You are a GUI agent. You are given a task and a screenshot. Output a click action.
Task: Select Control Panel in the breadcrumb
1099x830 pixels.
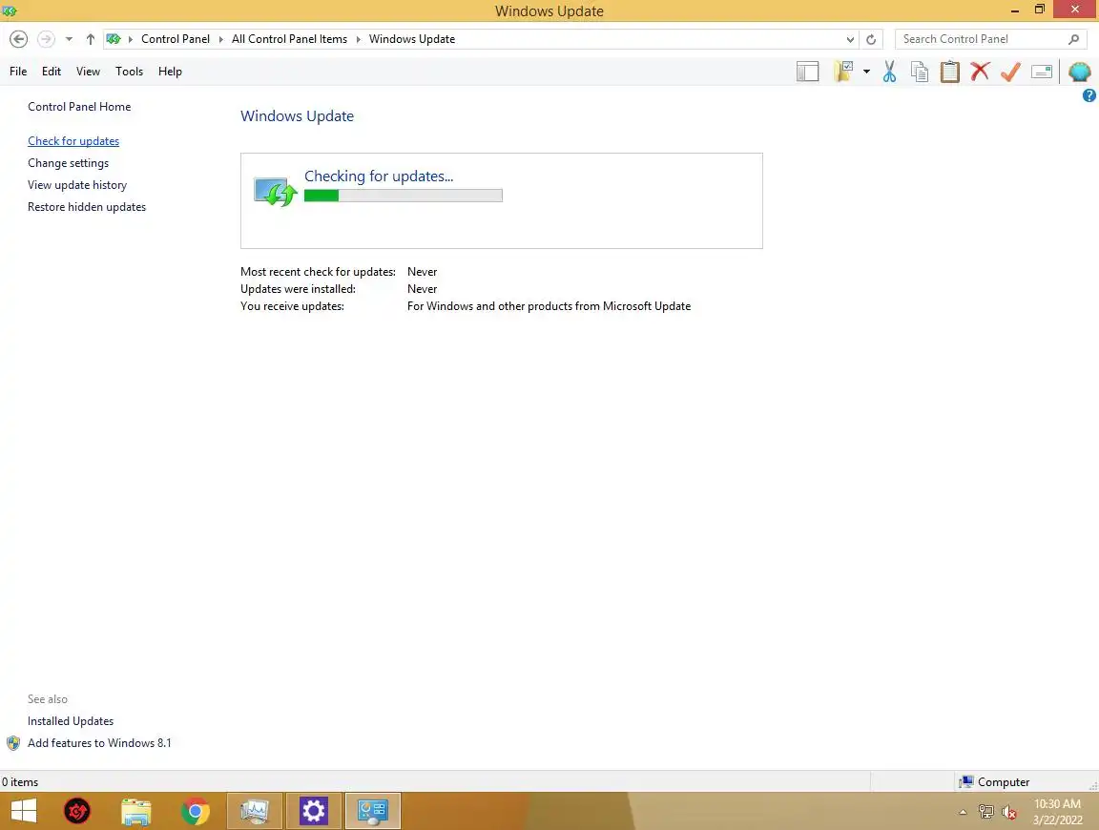tap(176, 39)
